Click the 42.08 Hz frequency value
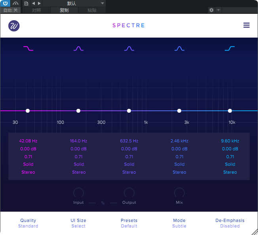Viewport: 258px width, 235px height. pos(28,141)
